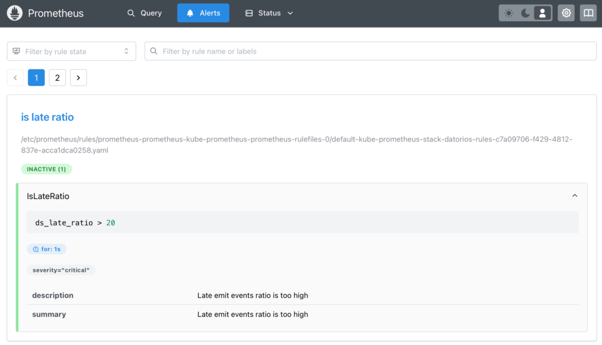Click next page arrow button
602x345 pixels.
78,77
